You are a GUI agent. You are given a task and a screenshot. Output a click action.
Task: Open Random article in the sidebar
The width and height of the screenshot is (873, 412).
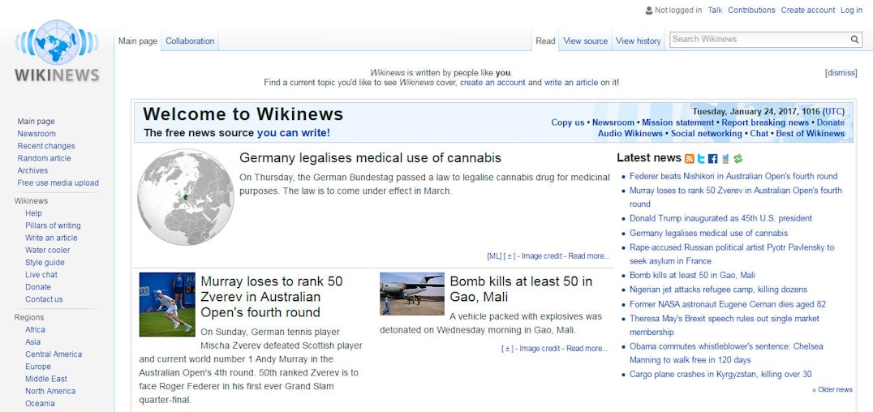pos(44,158)
